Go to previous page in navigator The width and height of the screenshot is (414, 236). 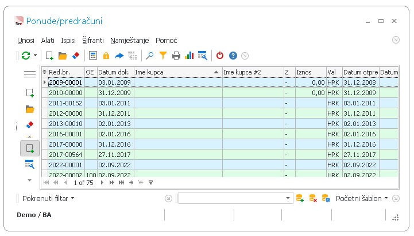pyautogui.click(x=56, y=183)
